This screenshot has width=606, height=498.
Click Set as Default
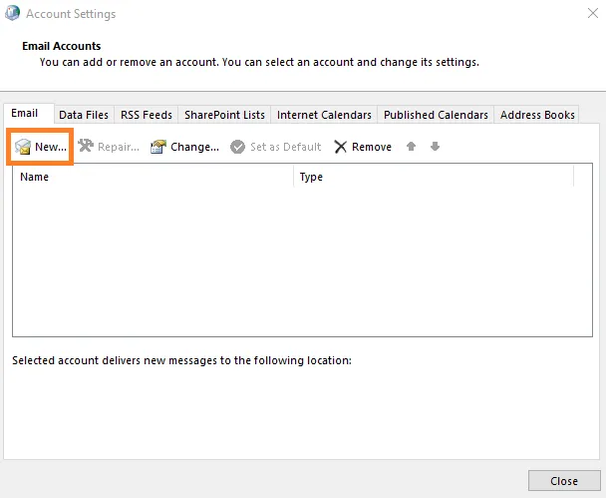coord(275,147)
